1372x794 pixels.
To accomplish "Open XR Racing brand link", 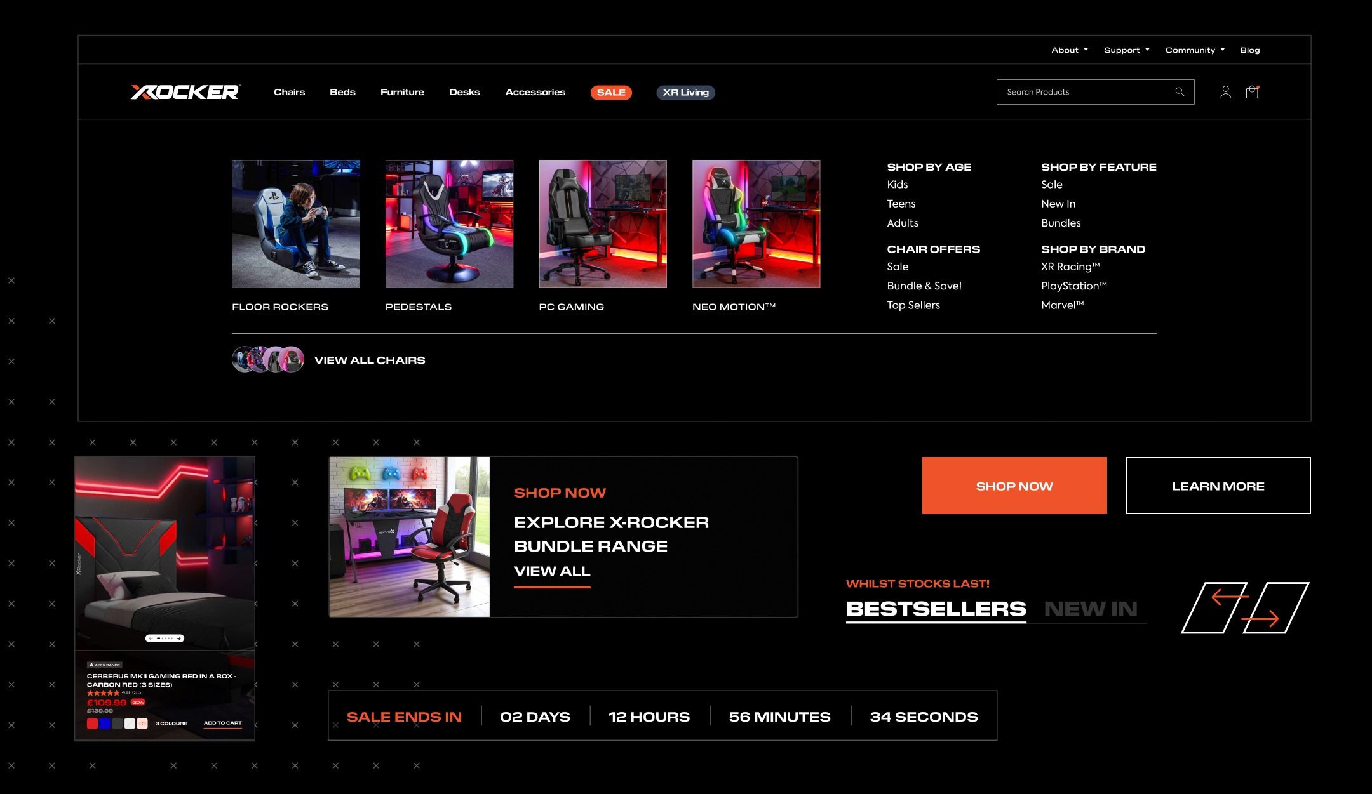I will (x=1070, y=267).
